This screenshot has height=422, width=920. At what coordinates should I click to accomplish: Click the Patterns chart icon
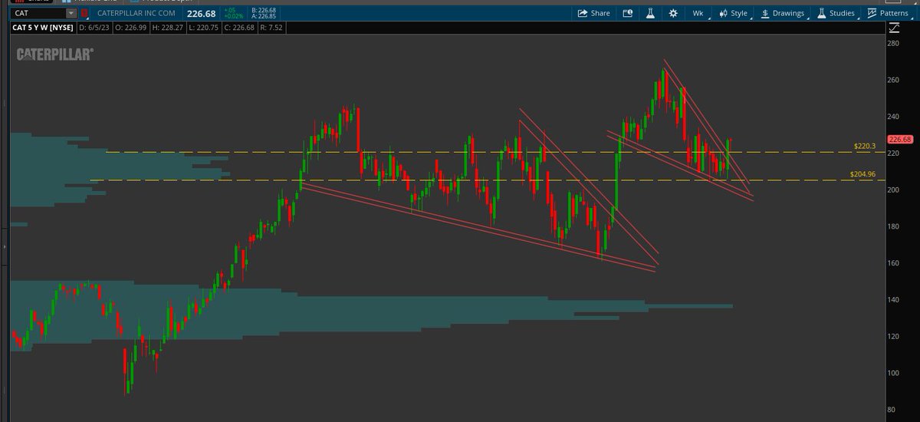[872, 13]
